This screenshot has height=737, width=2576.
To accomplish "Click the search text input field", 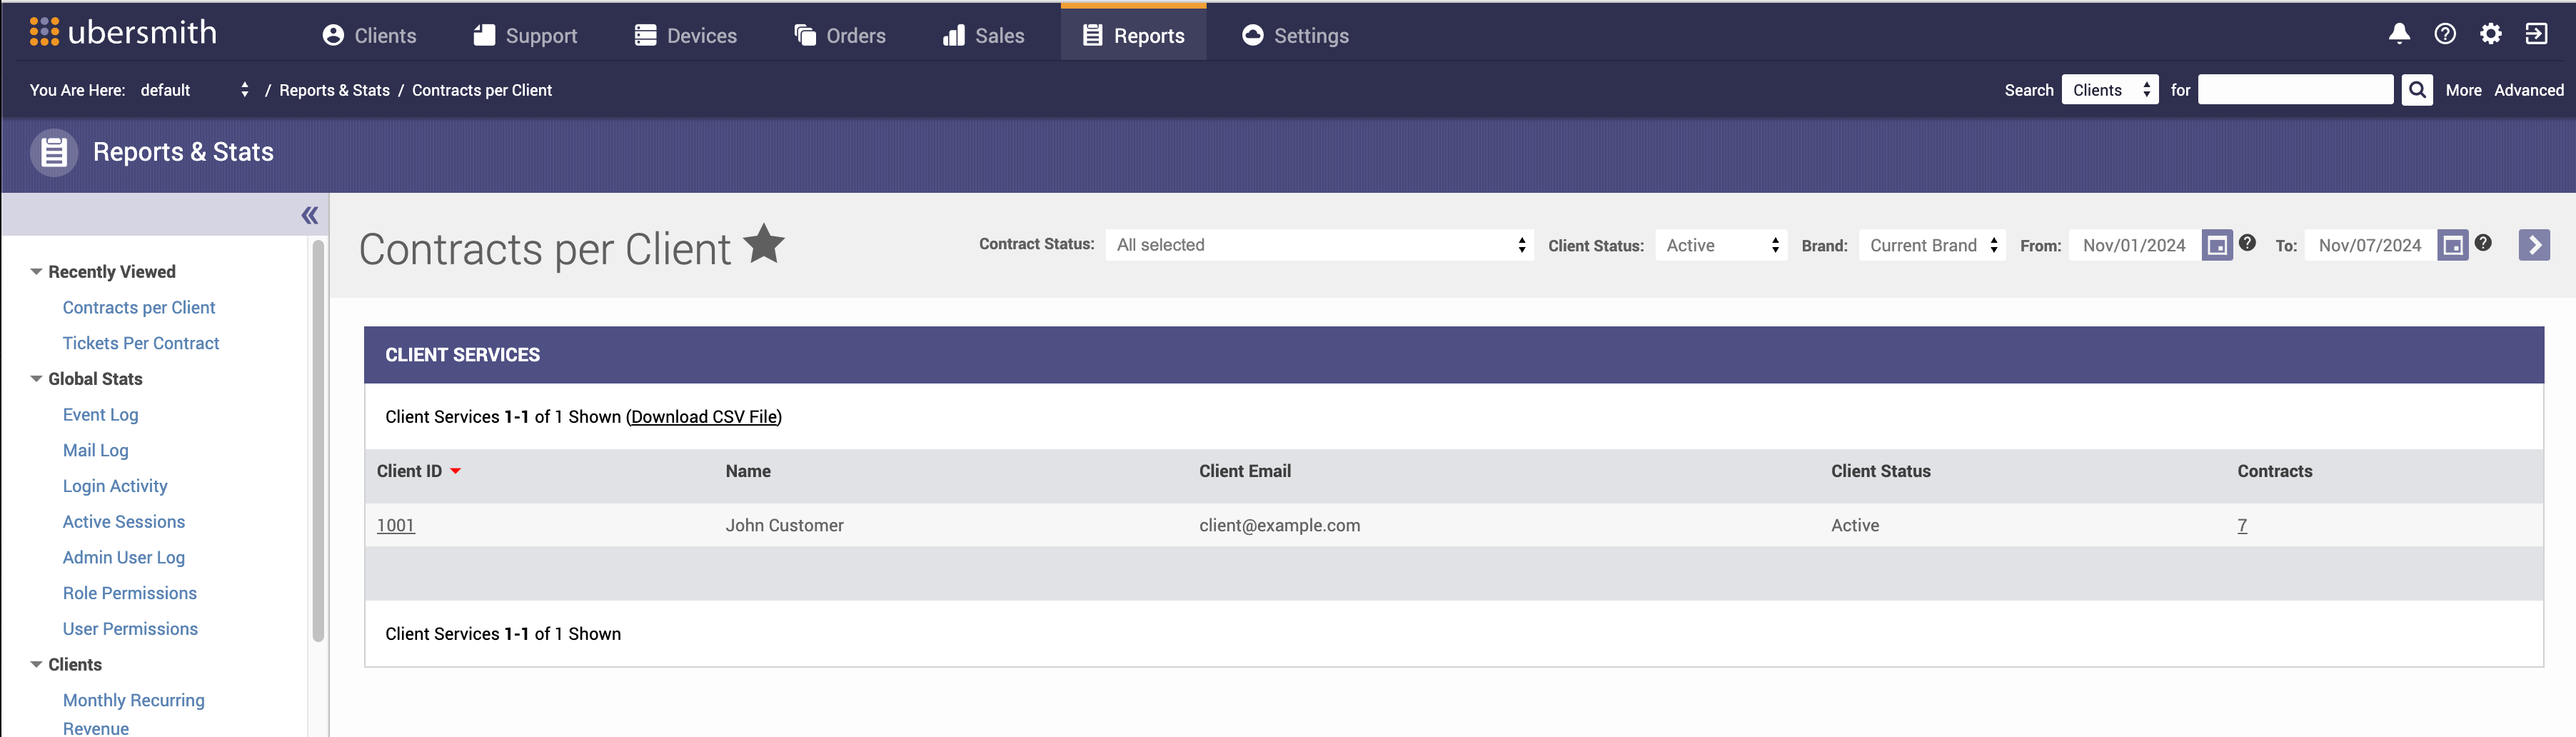I will click(2294, 90).
